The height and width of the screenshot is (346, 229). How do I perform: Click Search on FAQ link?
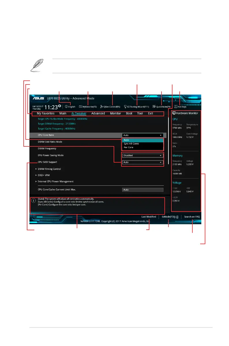(192, 217)
